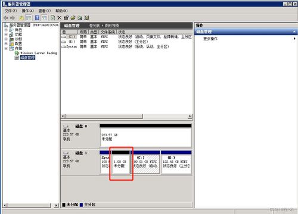The image size is (298, 214).
Task: Click 更多操作 (More Actions) in right pane
Action: [x=210, y=39]
